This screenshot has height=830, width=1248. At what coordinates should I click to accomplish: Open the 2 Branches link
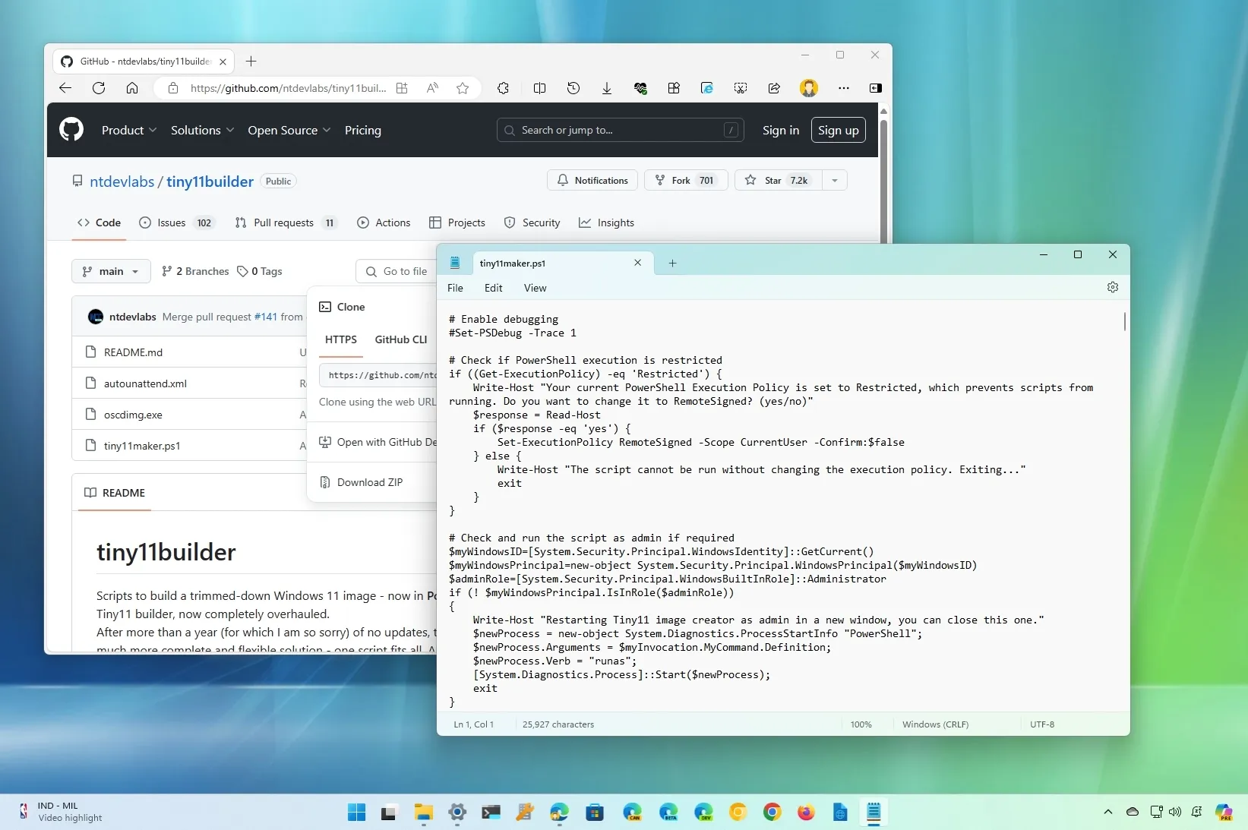[x=195, y=271]
